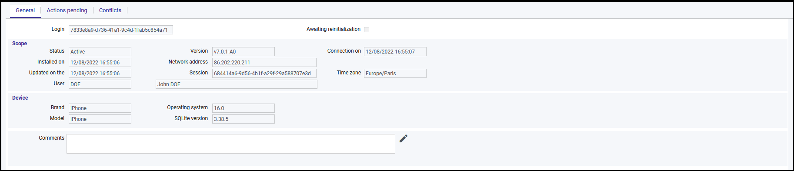Click the Brand field showing iPhone
This screenshot has width=794, height=171.
pos(100,108)
